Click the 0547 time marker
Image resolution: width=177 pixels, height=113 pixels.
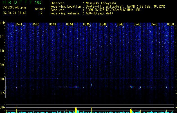(120, 24)
